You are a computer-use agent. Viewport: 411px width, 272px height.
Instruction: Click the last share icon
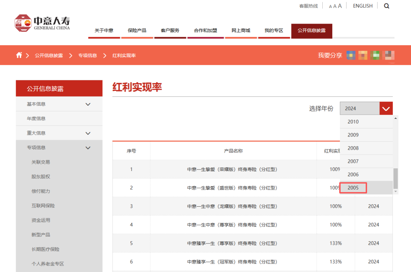tap(389, 55)
